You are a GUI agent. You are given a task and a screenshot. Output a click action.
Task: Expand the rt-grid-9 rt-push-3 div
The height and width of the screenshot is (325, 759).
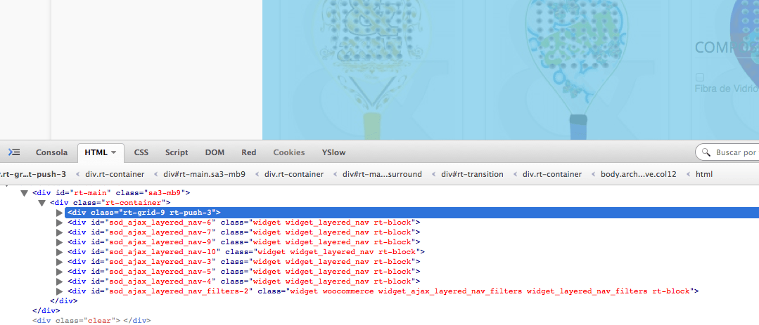pyautogui.click(x=60, y=213)
